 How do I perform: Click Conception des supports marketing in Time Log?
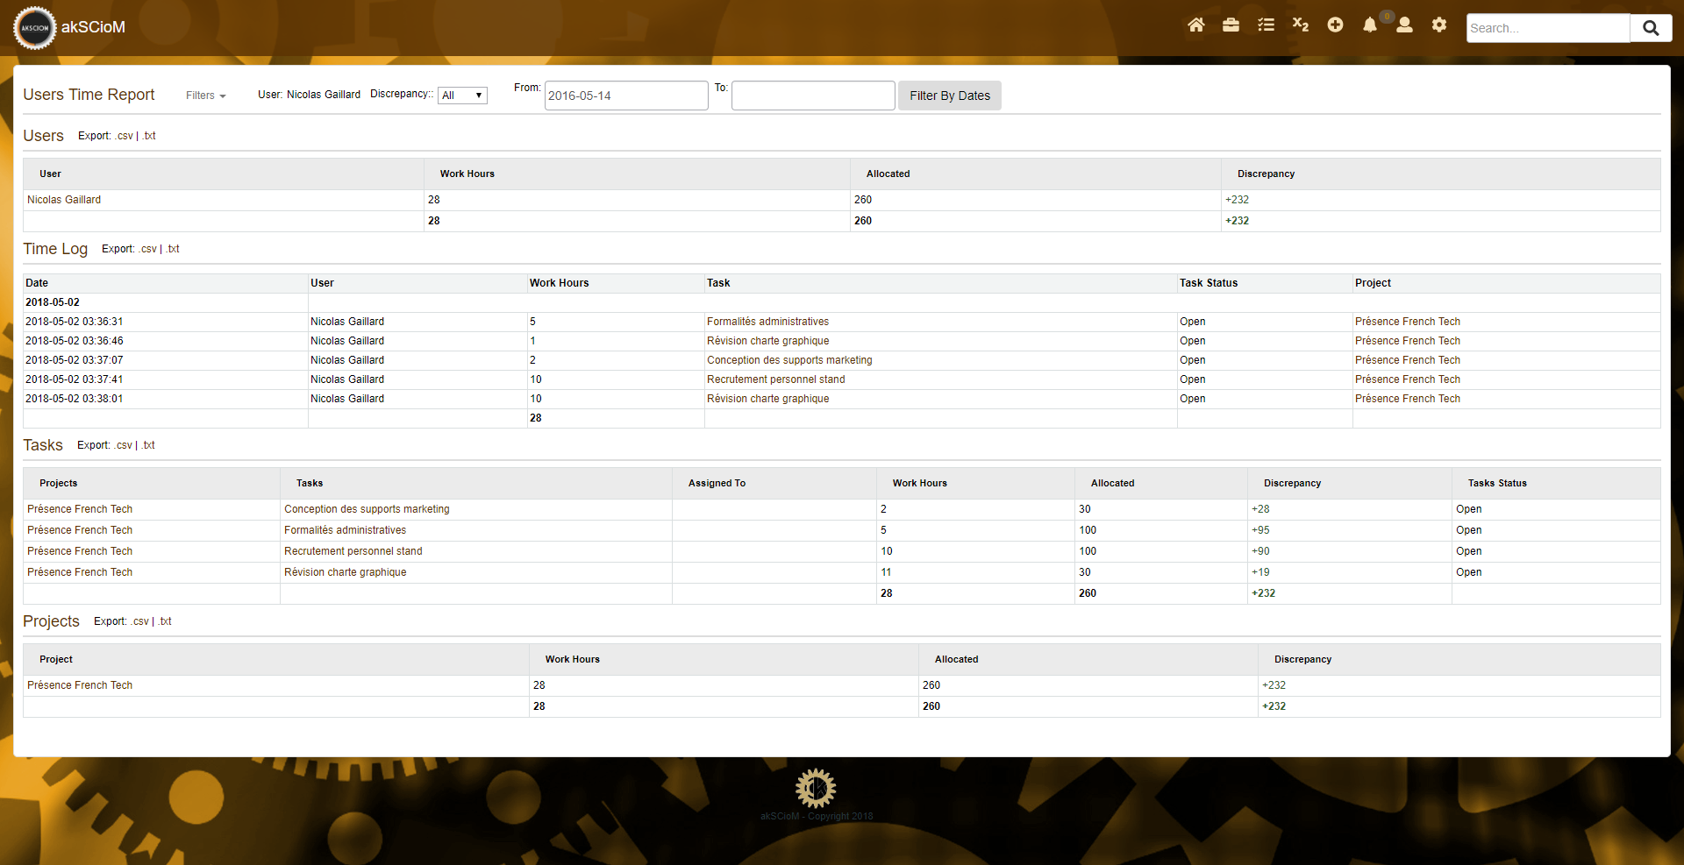coord(789,360)
